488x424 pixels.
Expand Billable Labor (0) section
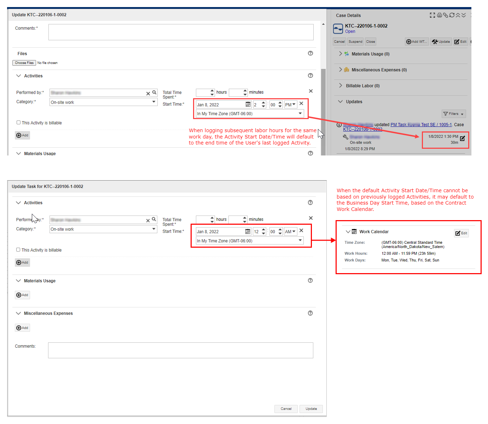[x=341, y=86]
